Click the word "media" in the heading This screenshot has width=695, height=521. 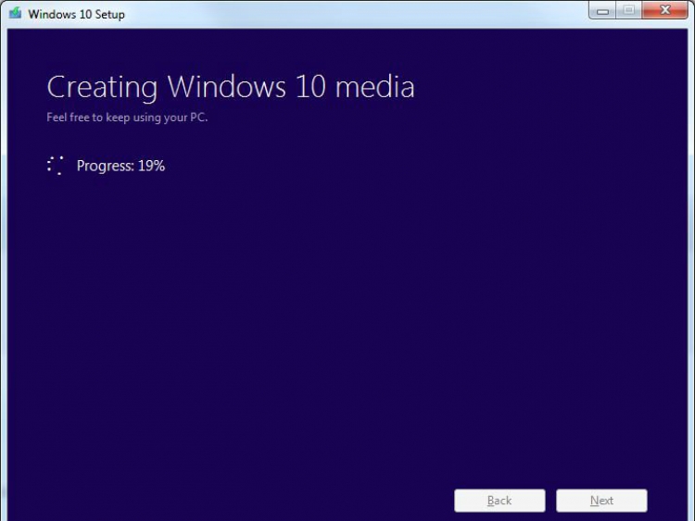click(374, 87)
